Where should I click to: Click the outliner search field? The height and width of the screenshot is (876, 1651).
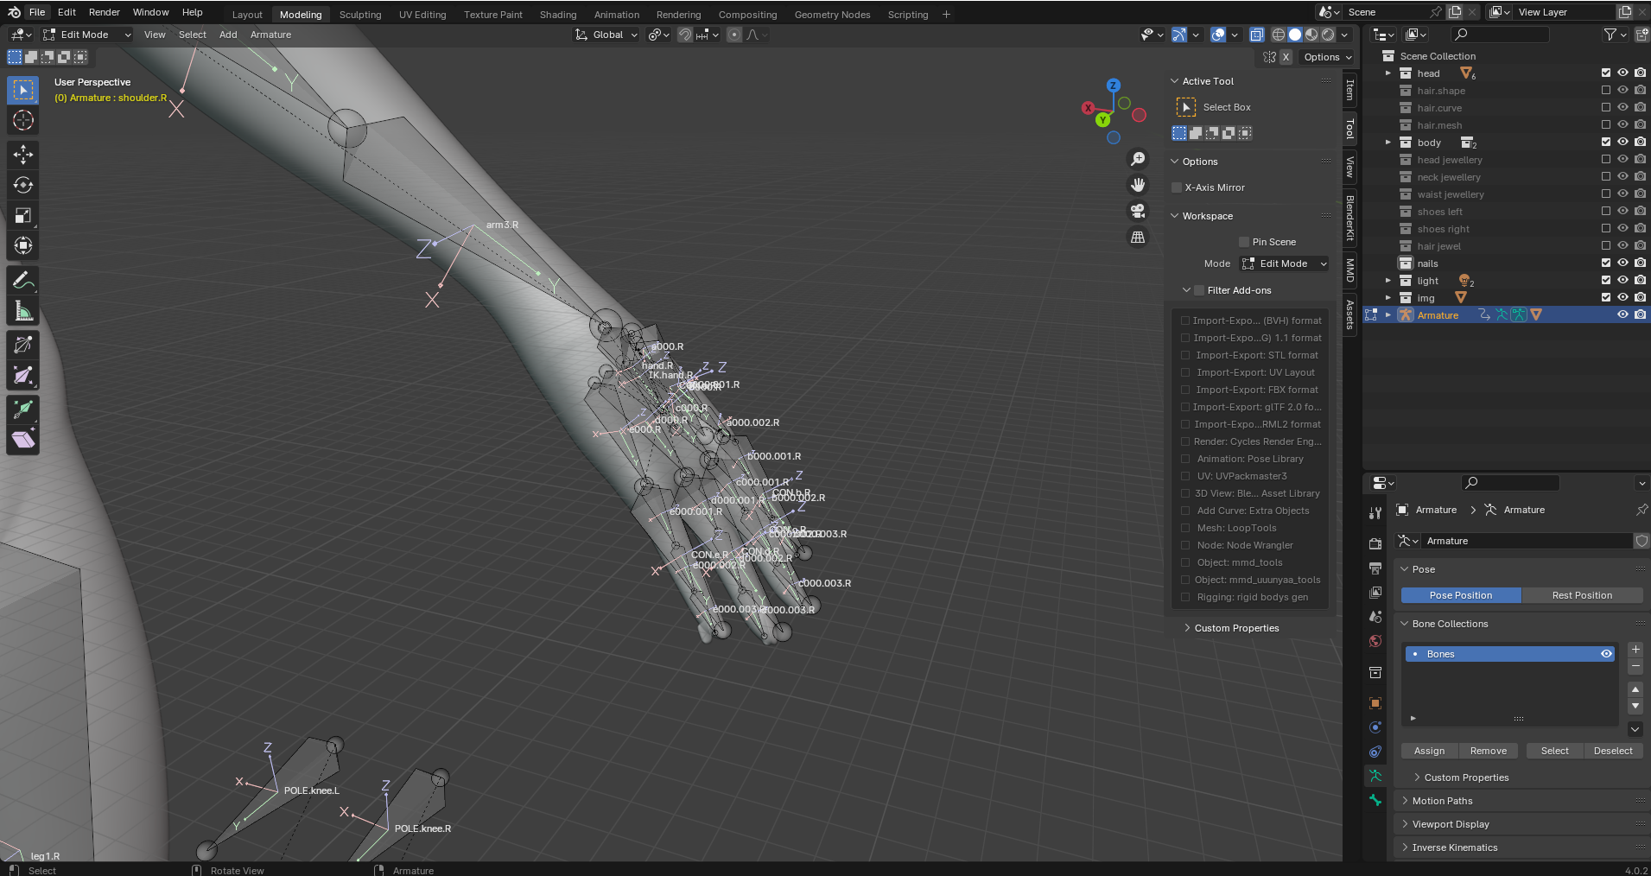[1499, 35]
